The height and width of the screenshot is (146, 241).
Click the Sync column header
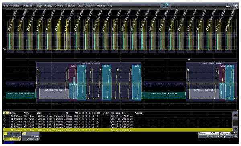(27, 113)
